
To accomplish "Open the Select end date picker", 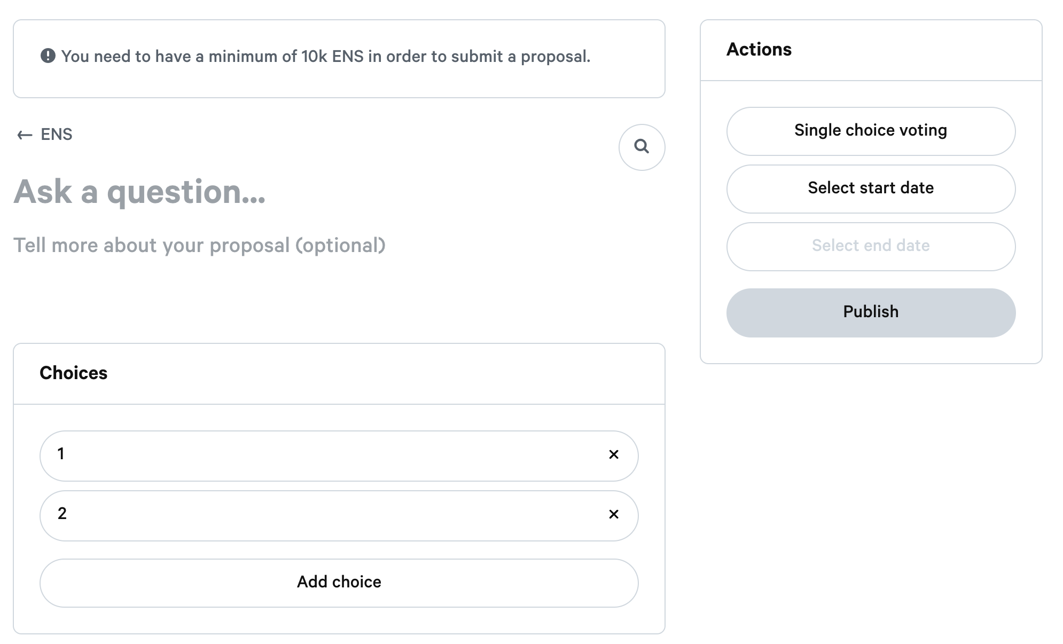I will point(871,246).
